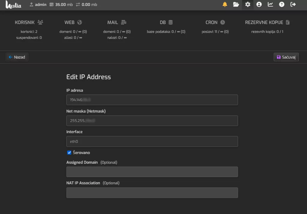307x214 pixels.
Task: Open notifications bell icon
Action: tap(225, 4)
